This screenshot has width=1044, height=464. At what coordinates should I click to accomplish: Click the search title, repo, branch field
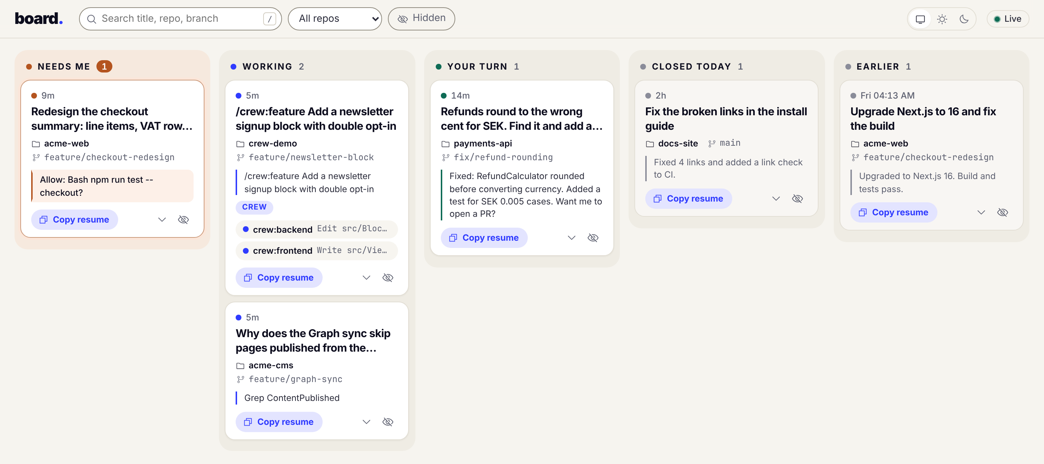point(181,18)
